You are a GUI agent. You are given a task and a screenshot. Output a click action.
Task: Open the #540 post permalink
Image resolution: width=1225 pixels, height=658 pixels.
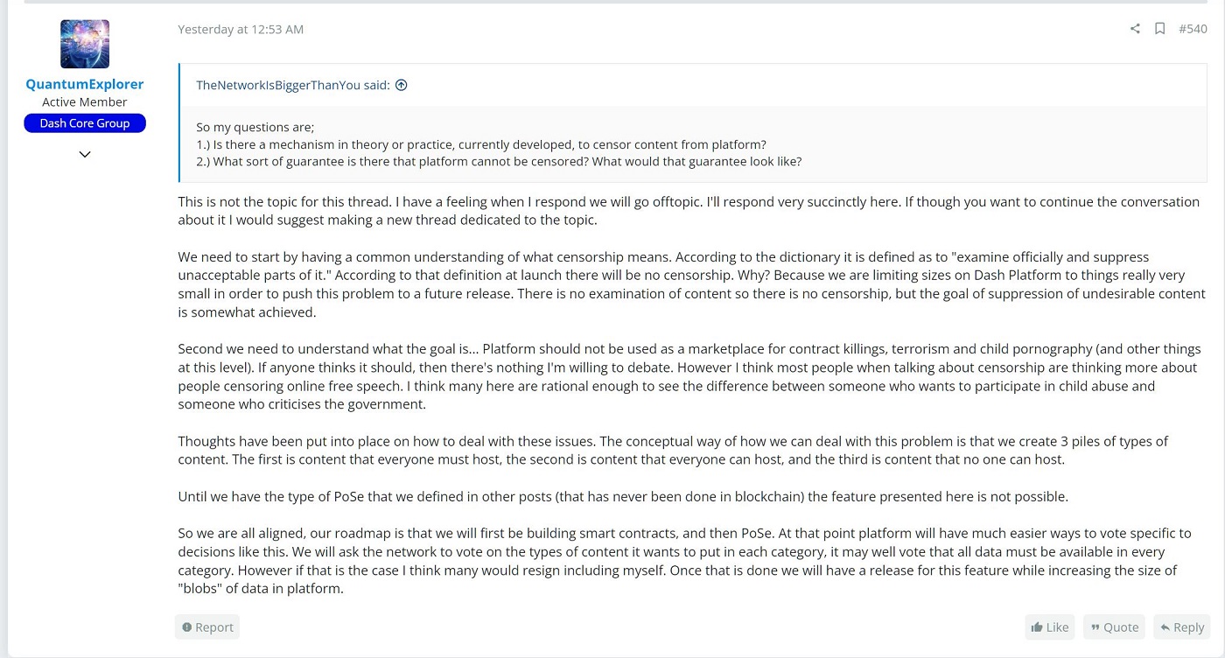(1193, 29)
